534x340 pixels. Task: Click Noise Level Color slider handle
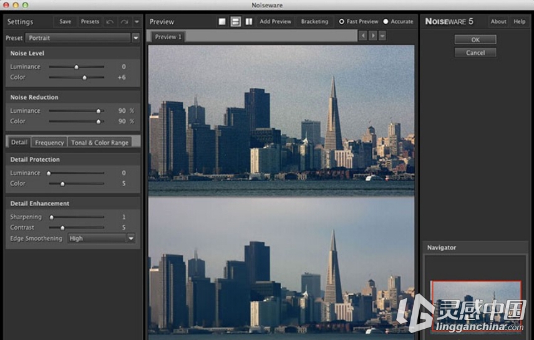point(85,77)
